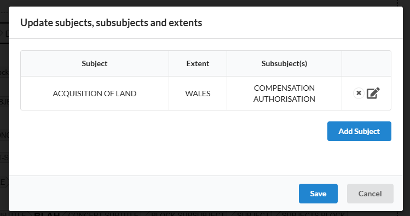Select SUBJECTS.BLOCK in the bottom breadcrumb
The image size is (410, 216).
(x=313, y=214)
